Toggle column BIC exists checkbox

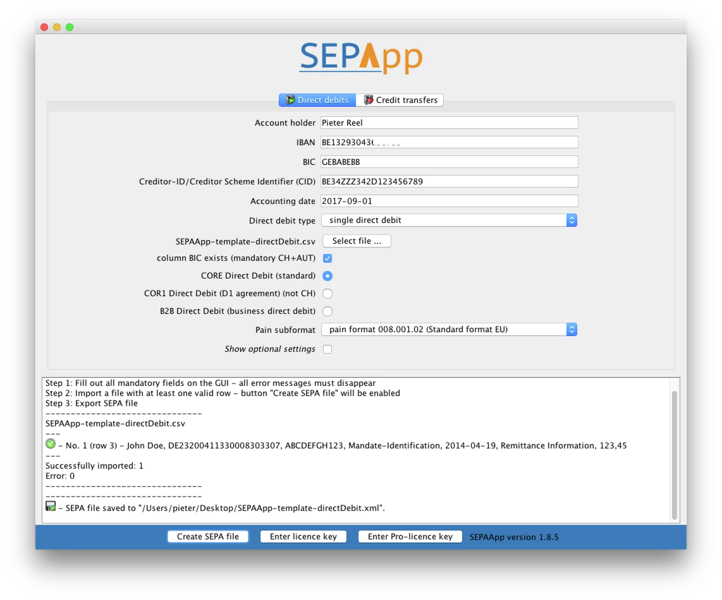(327, 258)
